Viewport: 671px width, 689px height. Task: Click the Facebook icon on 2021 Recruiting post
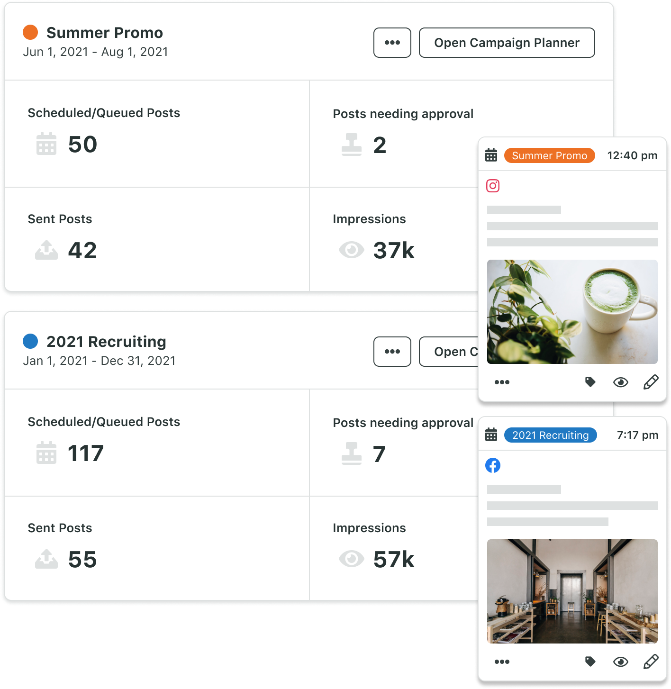[x=493, y=465]
